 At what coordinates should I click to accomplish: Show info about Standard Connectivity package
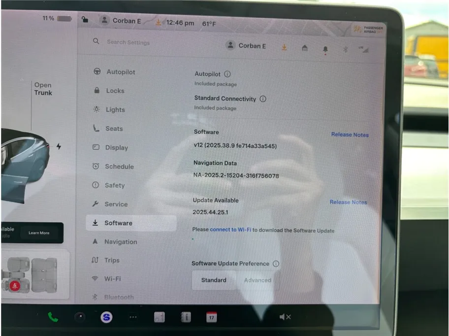pos(263,99)
